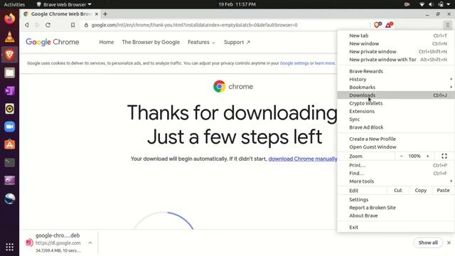
Task: Expand the Features dropdown in navigation
Action: [201, 43]
